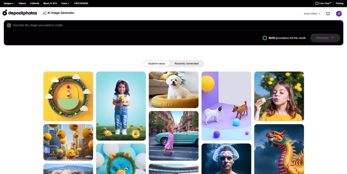Go to the Editorial section
Image resolution: width=347 pixels, height=174 pixels.
[35, 3]
